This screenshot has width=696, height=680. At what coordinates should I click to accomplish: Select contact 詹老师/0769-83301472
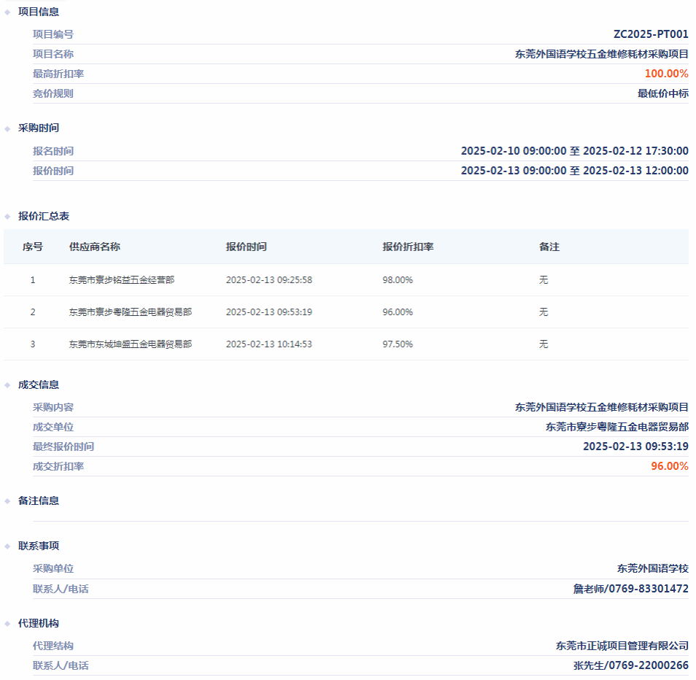coord(631,589)
